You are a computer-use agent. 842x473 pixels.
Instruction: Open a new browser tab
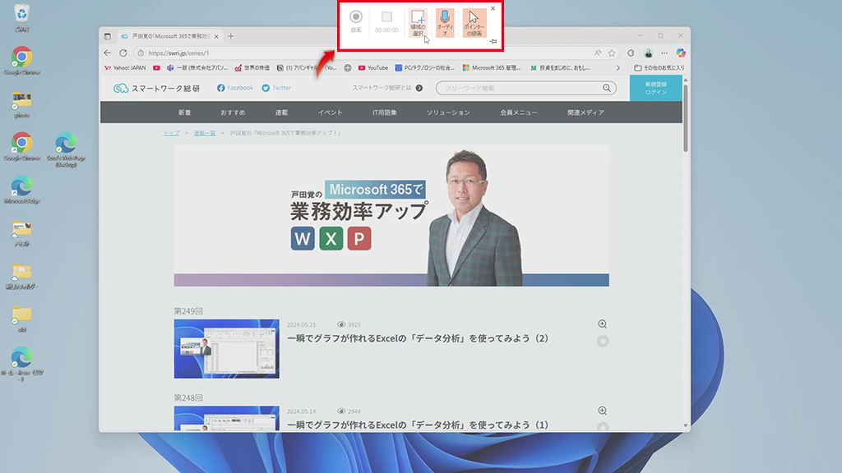[231, 36]
